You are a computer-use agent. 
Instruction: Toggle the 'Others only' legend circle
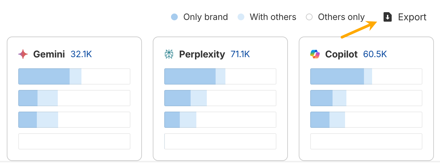[x=309, y=17]
